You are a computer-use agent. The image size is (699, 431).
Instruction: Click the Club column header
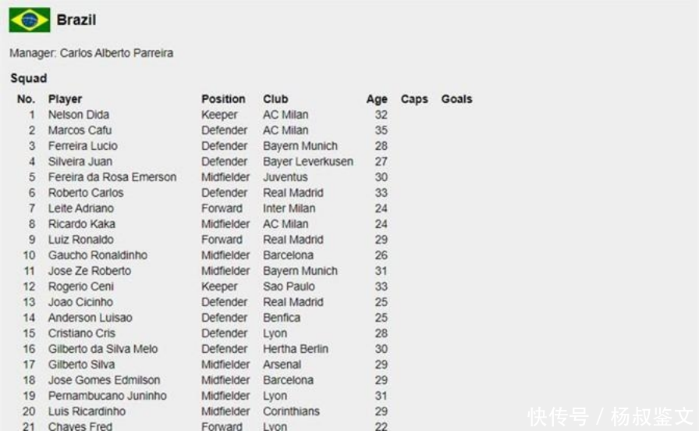point(275,99)
